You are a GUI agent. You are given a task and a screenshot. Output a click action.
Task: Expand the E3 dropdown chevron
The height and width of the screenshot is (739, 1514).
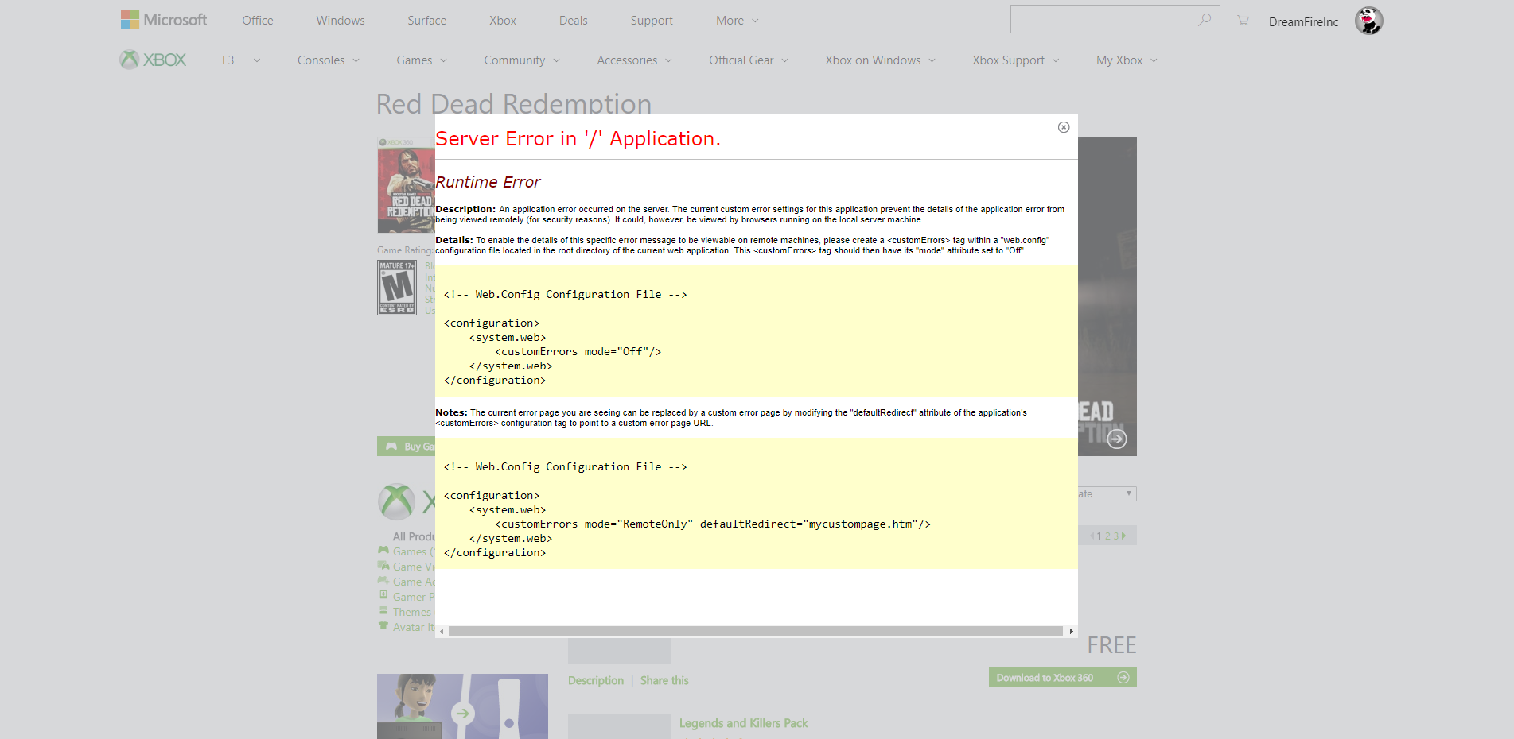click(256, 60)
